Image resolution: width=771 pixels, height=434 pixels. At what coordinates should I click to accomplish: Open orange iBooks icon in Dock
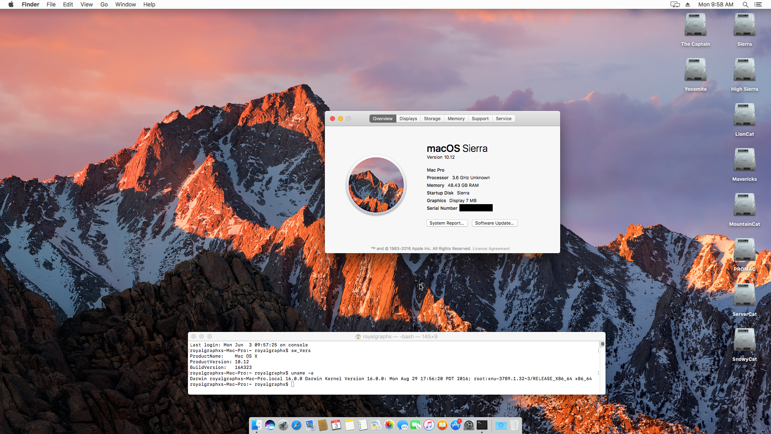(442, 425)
